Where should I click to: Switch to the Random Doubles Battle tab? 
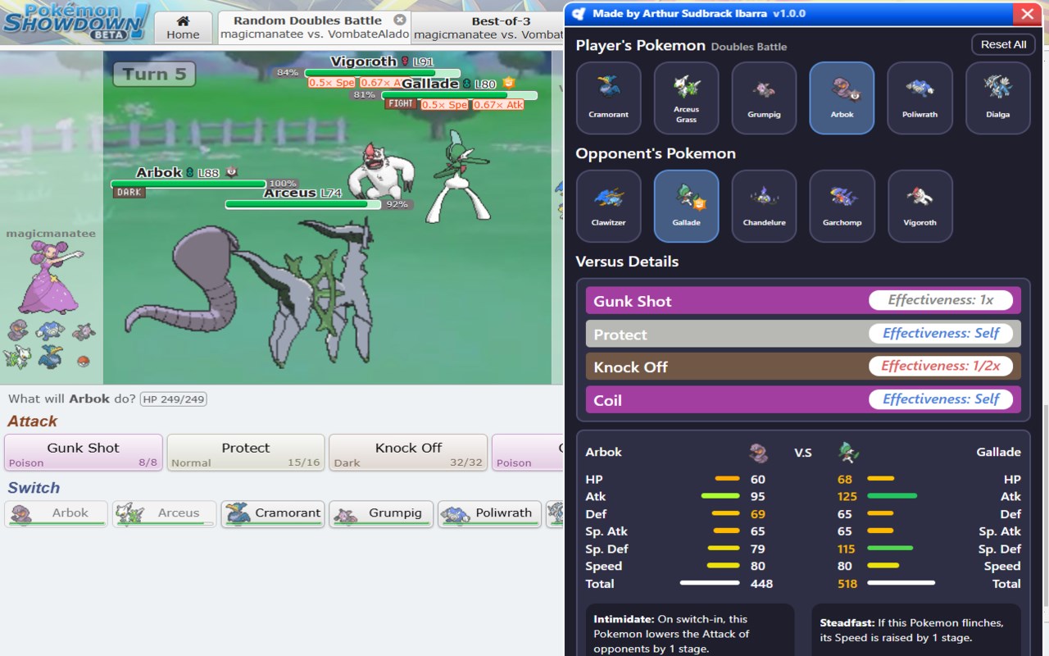[x=314, y=27]
